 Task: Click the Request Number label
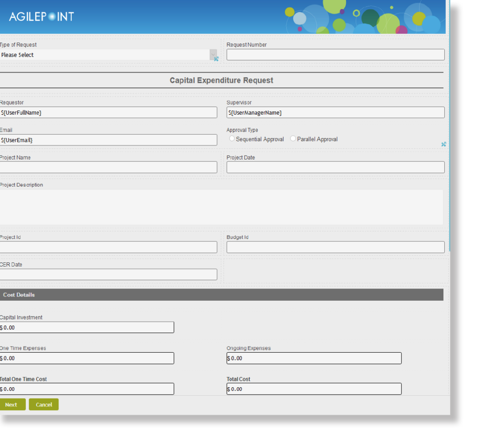click(247, 45)
